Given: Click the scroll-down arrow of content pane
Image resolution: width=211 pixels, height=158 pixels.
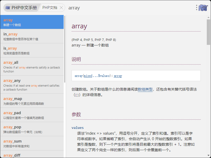Looking at the screenshot, I should [x=208, y=155].
